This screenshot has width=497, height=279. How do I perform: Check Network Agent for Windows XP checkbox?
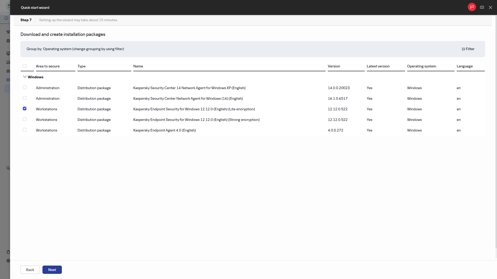point(25,88)
